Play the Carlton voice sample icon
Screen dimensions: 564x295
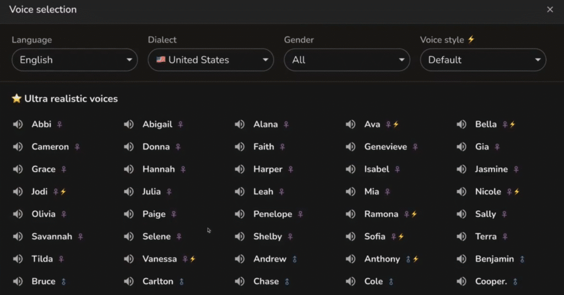128,281
